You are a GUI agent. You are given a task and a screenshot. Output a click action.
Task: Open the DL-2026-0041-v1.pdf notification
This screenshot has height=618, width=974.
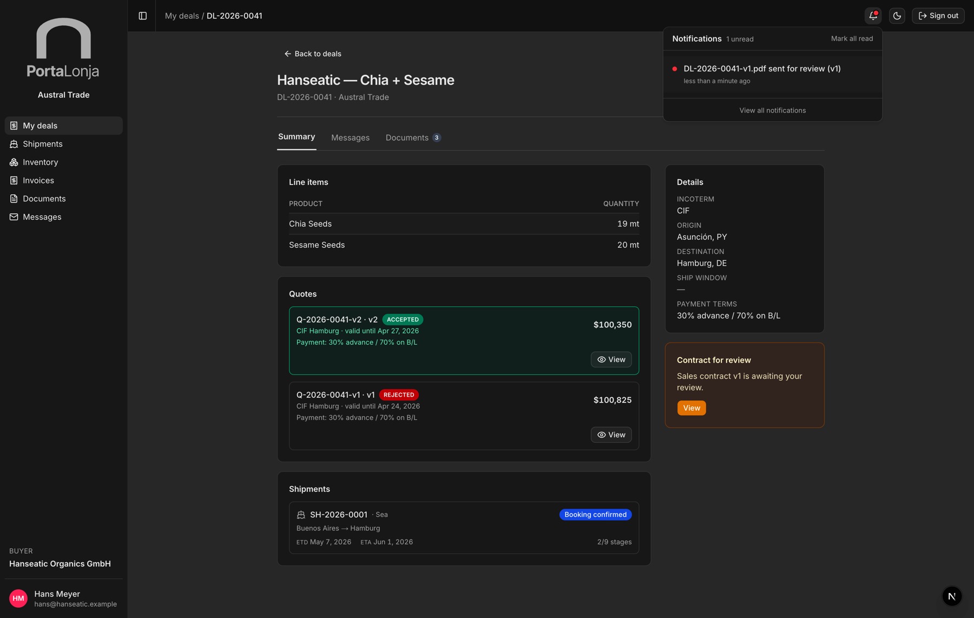pos(772,75)
